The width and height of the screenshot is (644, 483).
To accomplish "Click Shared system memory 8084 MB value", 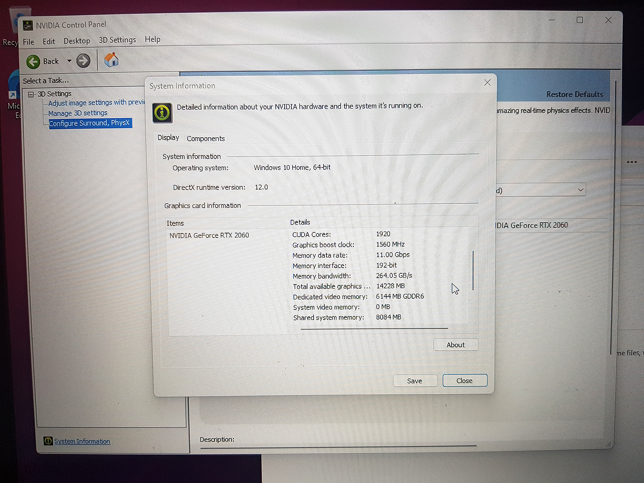I will point(388,317).
